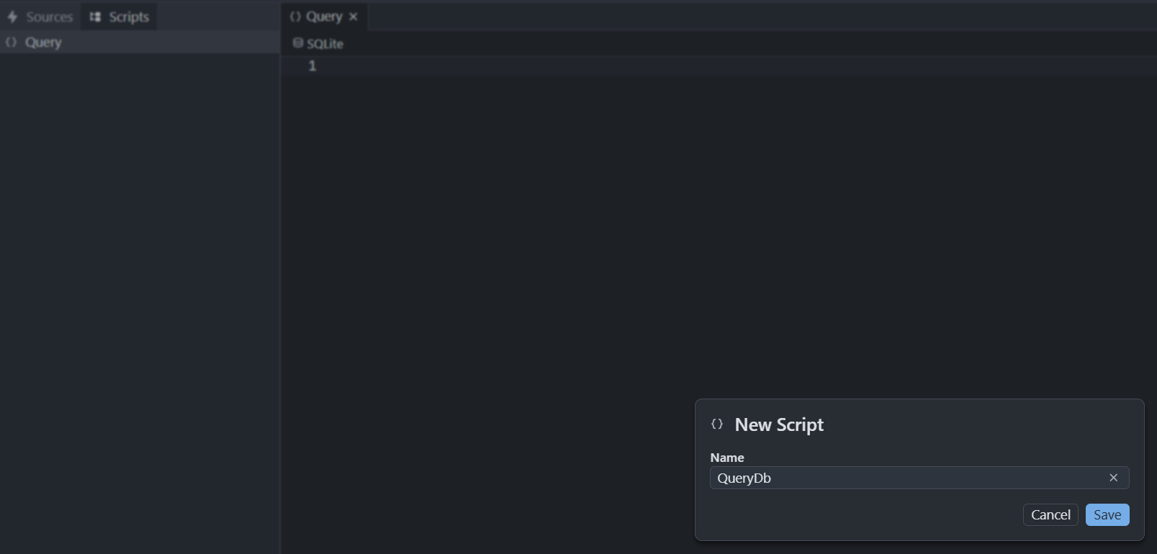This screenshot has width=1157, height=554.
Task: Click the New Script dialog title
Action: (779, 424)
